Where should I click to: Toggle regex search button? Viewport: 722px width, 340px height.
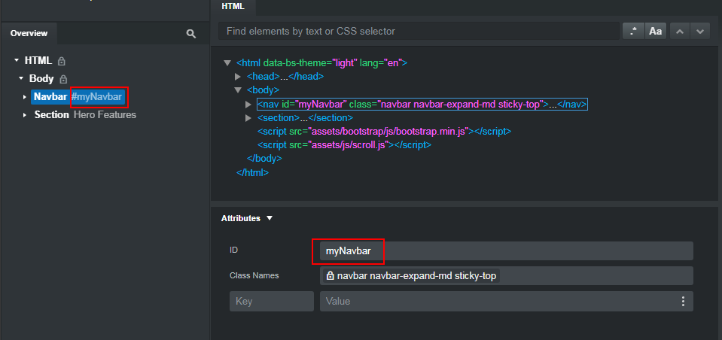point(633,32)
